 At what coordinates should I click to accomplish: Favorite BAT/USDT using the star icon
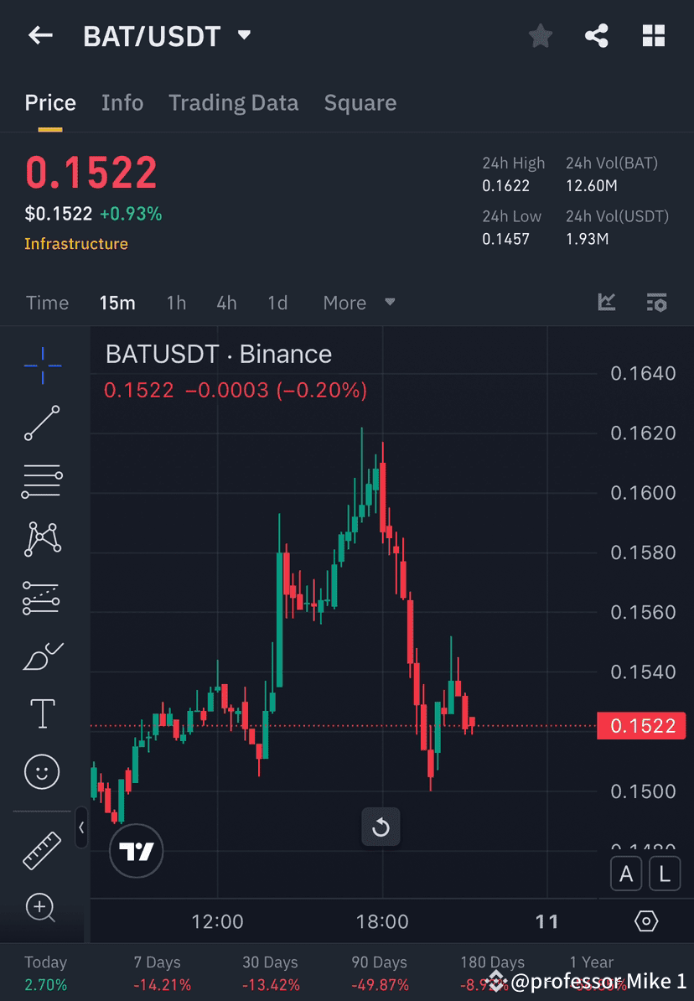tap(540, 35)
